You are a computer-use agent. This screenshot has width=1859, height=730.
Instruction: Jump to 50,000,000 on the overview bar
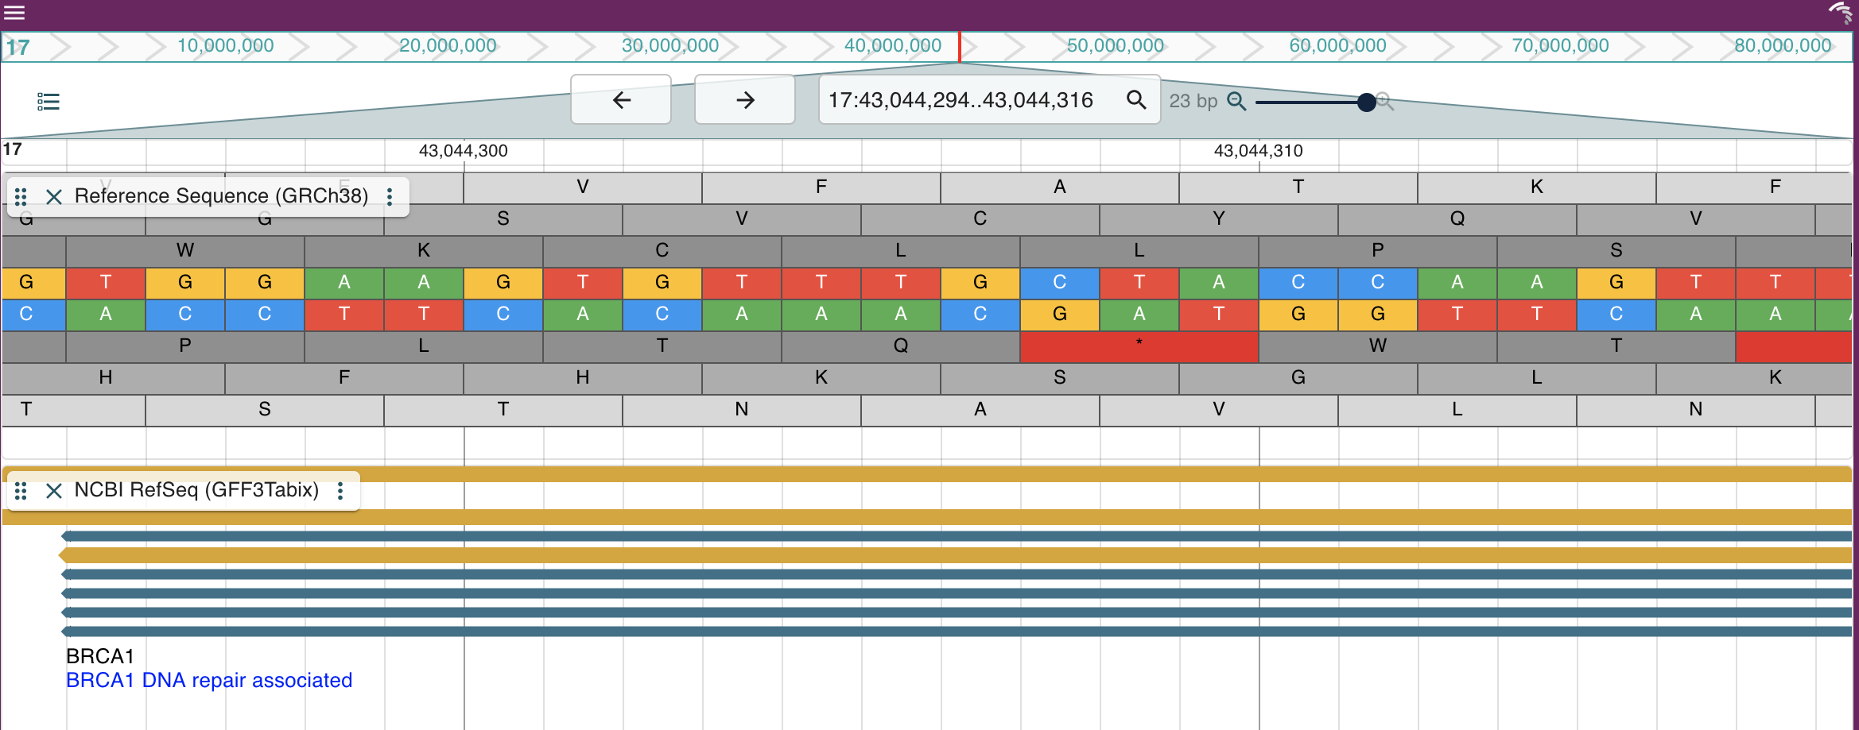click(x=1116, y=46)
